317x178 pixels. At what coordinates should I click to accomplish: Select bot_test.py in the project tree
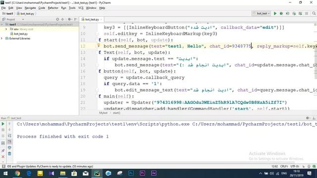(x=21, y=34)
